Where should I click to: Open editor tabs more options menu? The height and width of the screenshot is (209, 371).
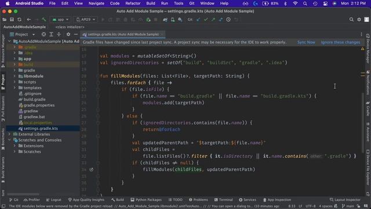click(361, 34)
